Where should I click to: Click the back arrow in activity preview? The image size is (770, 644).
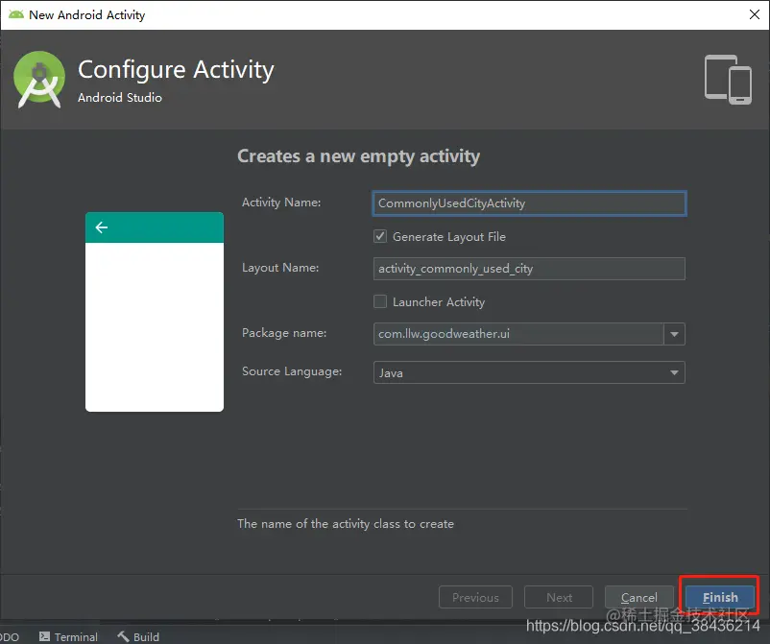(x=102, y=227)
